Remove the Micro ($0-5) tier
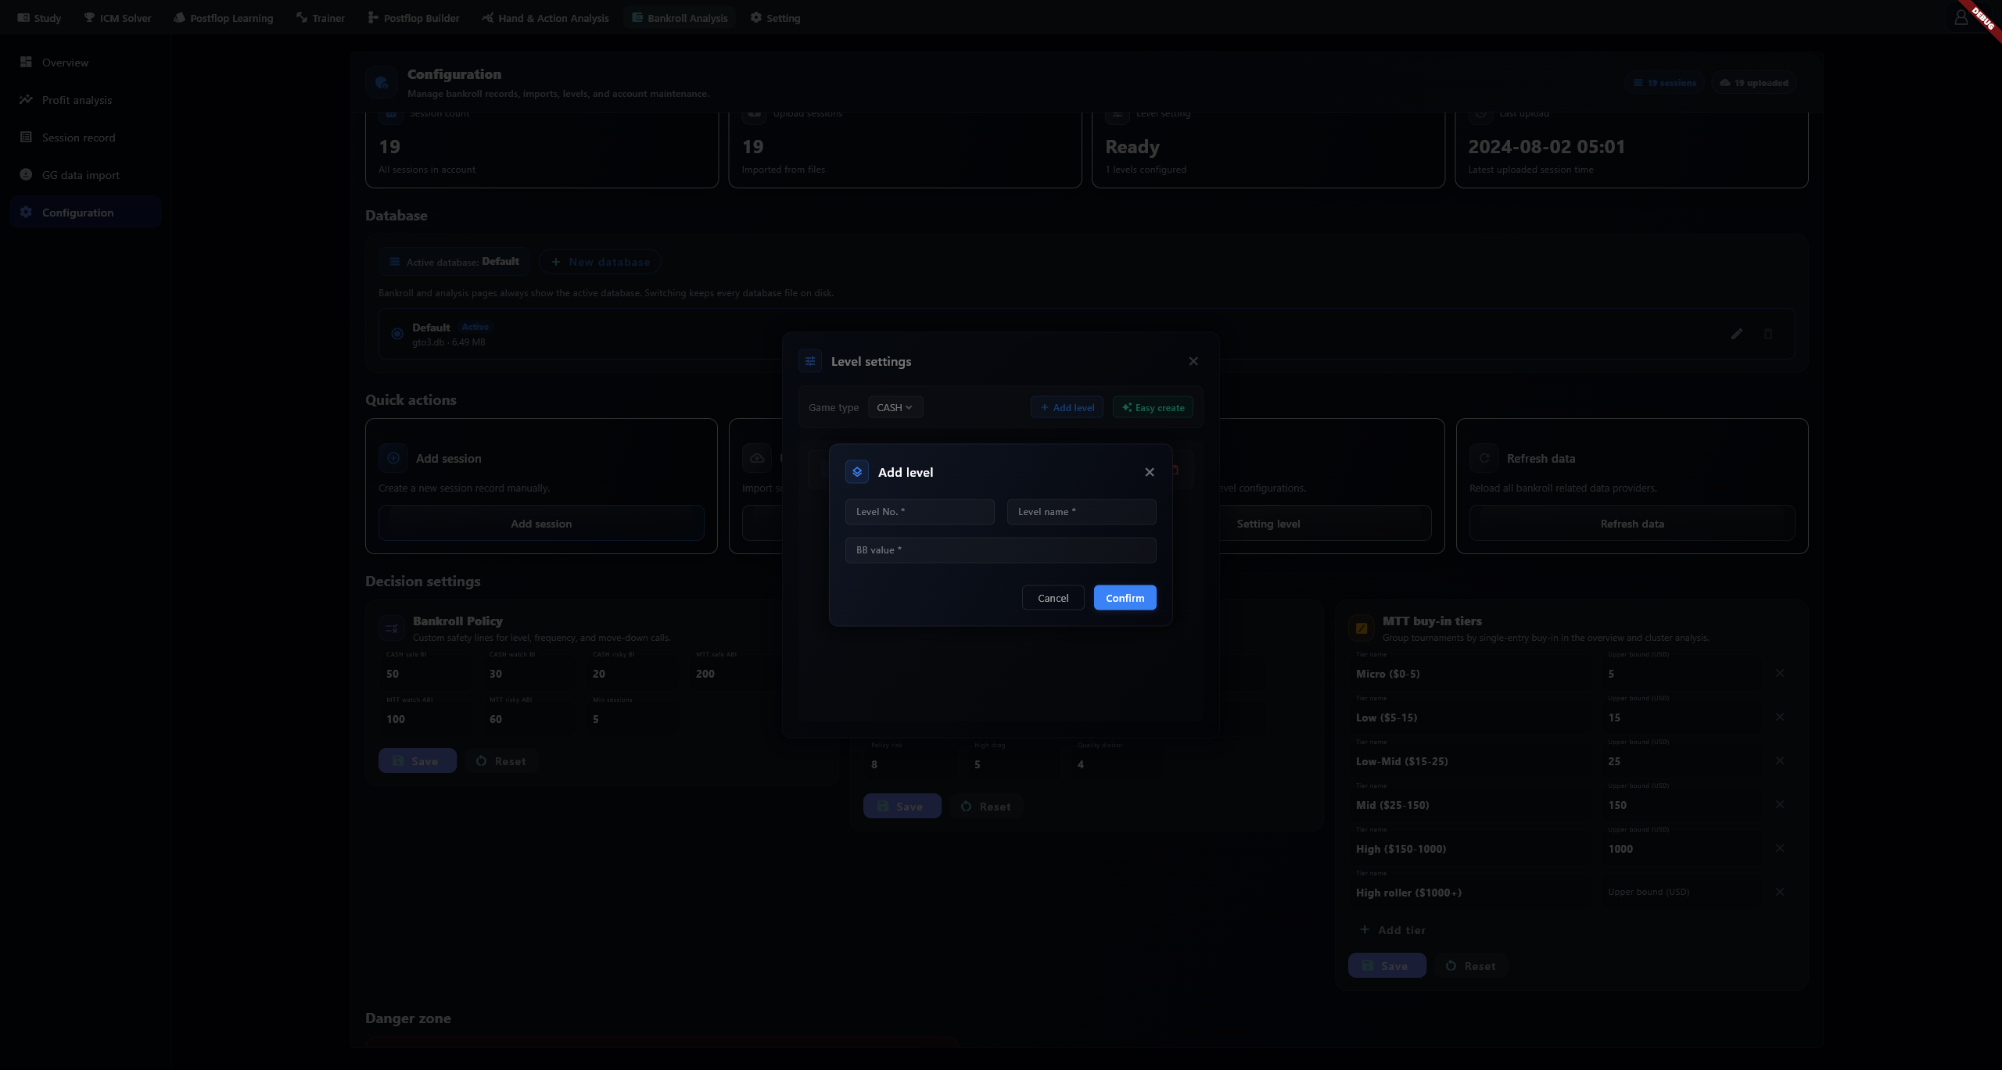 pyautogui.click(x=1780, y=673)
